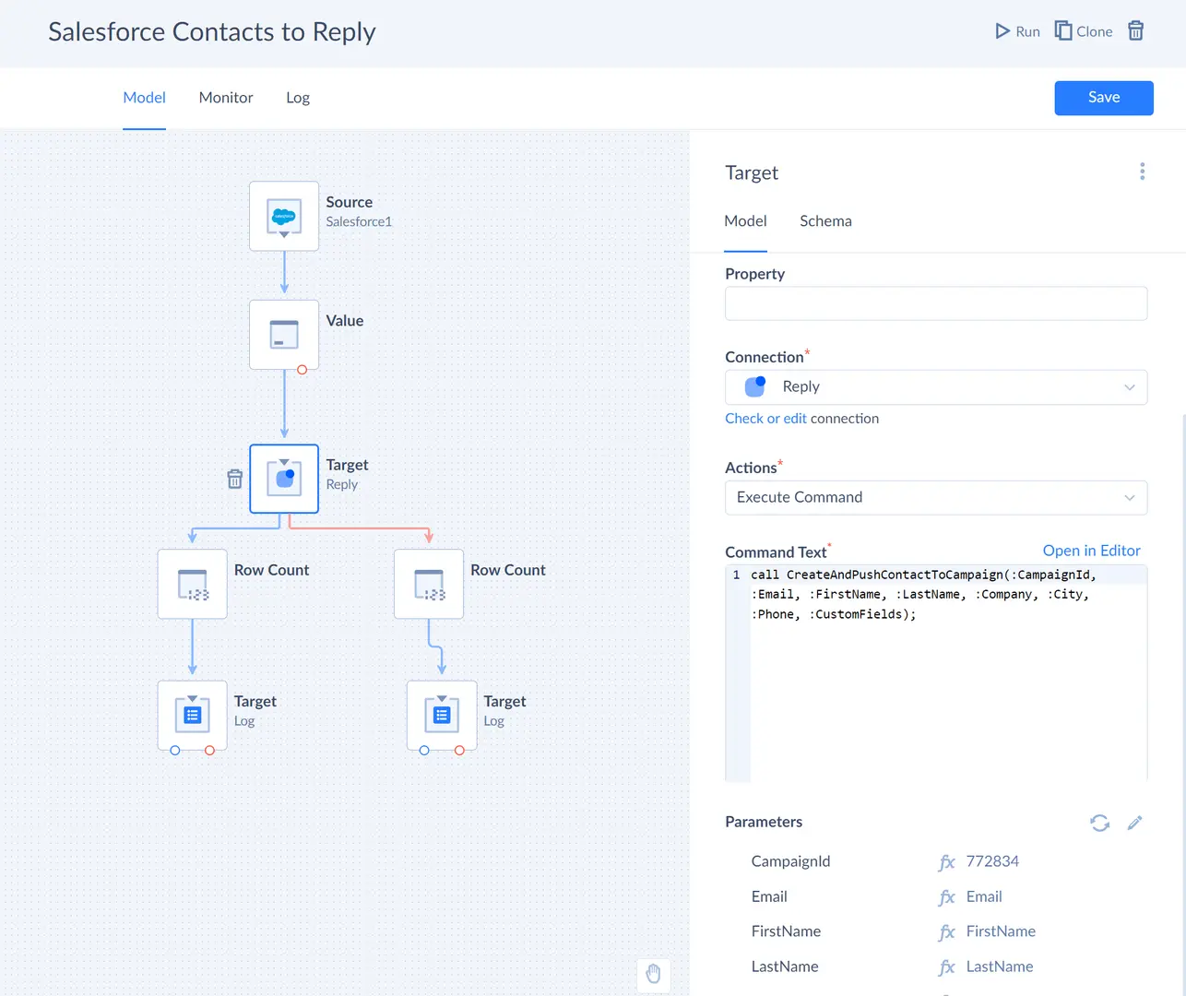
Task: Delete the integration using top trash icon
Action: click(1136, 31)
